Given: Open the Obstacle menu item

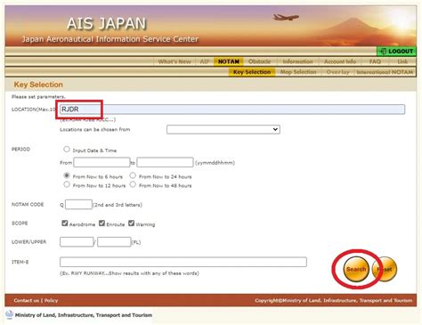Looking at the screenshot, I should [x=260, y=61].
